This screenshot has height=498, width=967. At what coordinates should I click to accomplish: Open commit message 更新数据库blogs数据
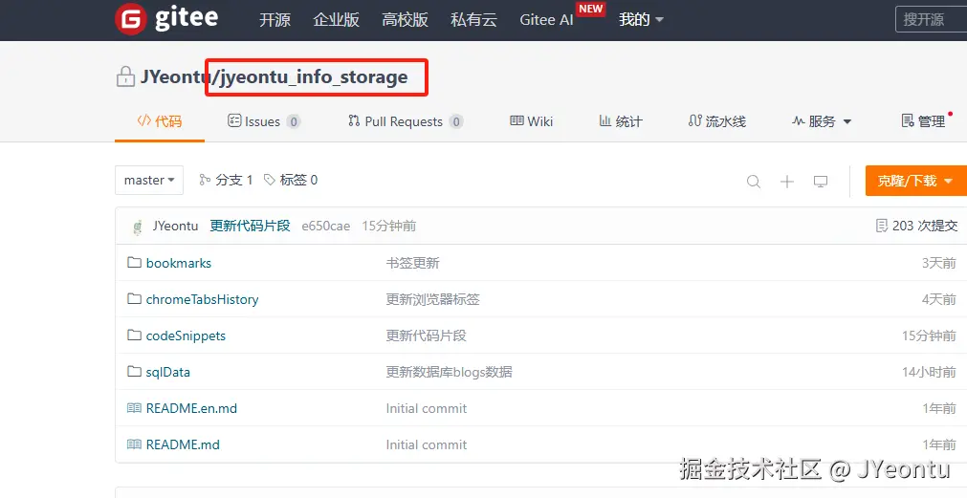[449, 372]
